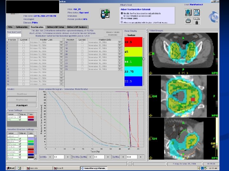The image size is (229, 171).
Task: Toggle Display checkbox for Bladder structure
Action: pyautogui.click(x=20, y=141)
